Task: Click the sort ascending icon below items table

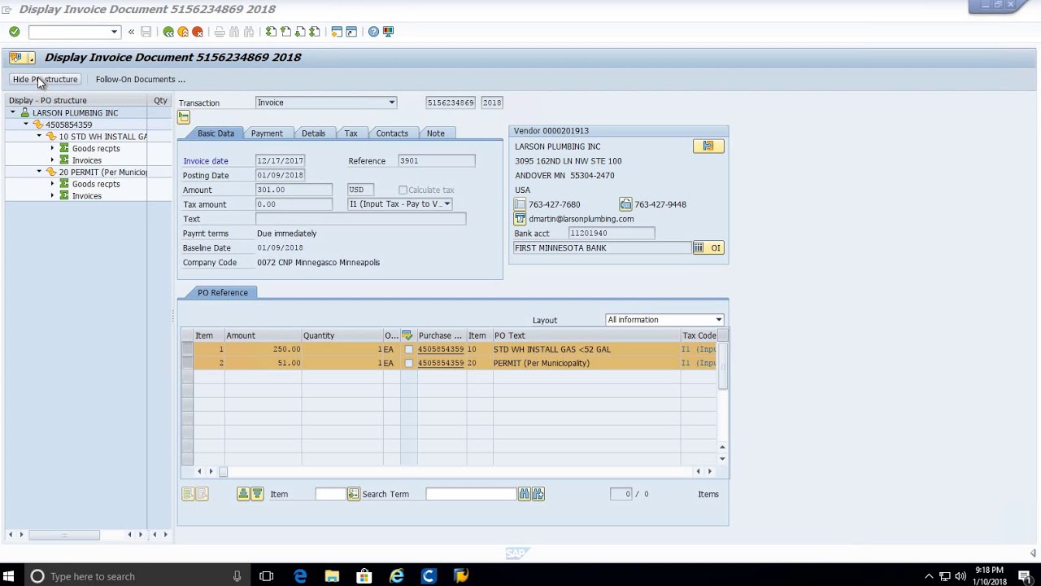Action: 243,494
